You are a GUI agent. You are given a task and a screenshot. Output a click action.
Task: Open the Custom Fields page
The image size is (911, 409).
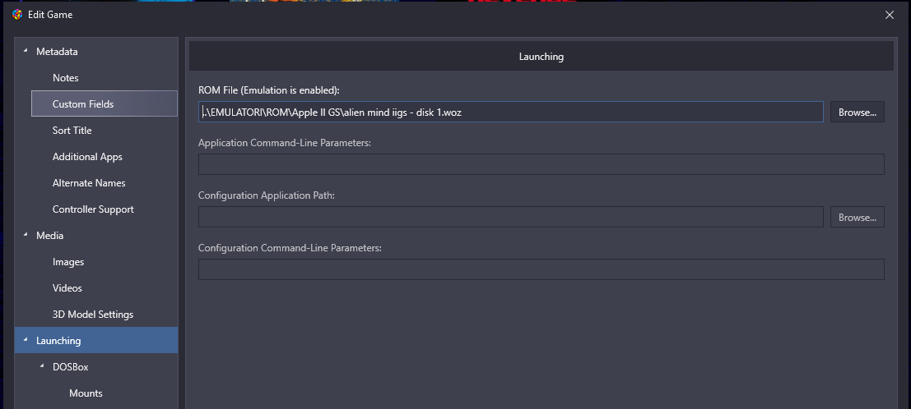coord(105,103)
